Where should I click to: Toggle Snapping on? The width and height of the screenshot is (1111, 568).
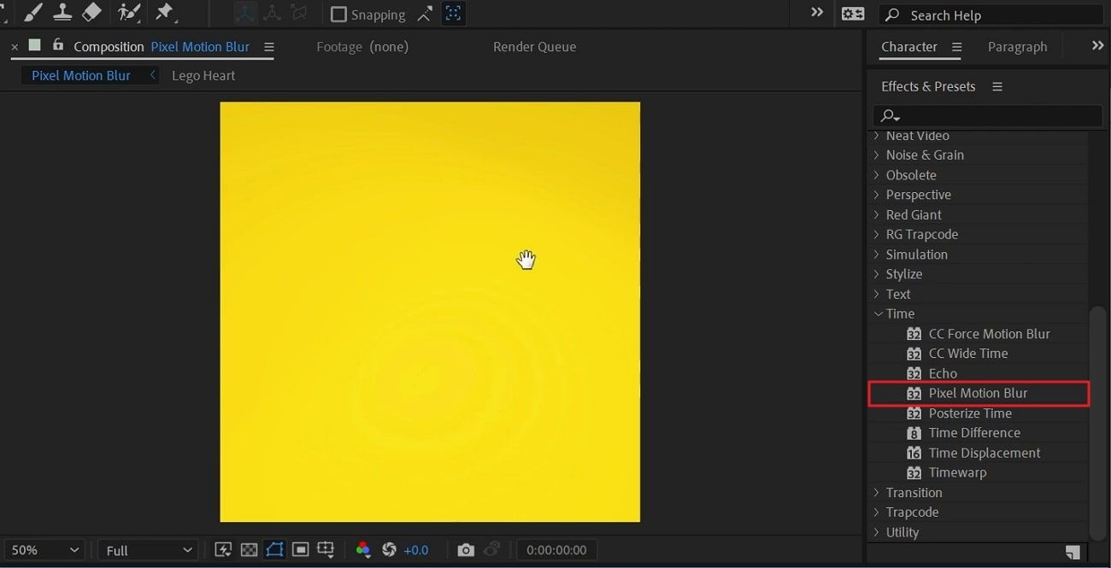coord(338,14)
